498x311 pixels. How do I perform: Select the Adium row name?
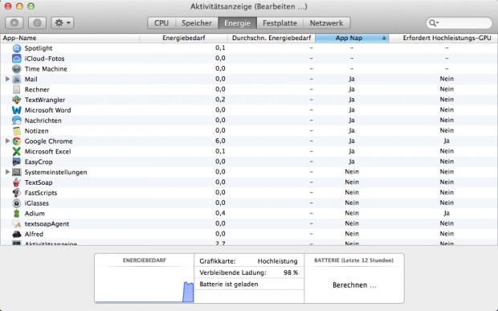[x=35, y=214]
